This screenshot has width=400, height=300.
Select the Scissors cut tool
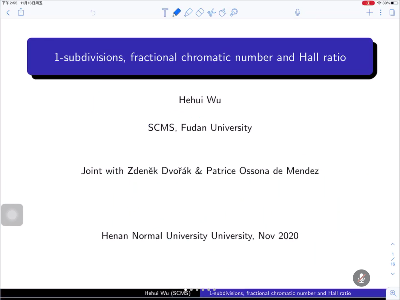coord(211,12)
